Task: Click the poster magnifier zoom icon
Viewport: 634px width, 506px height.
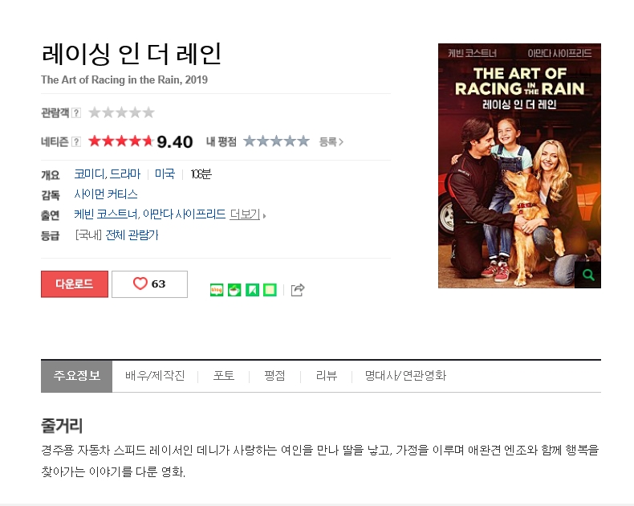Action: [x=588, y=275]
